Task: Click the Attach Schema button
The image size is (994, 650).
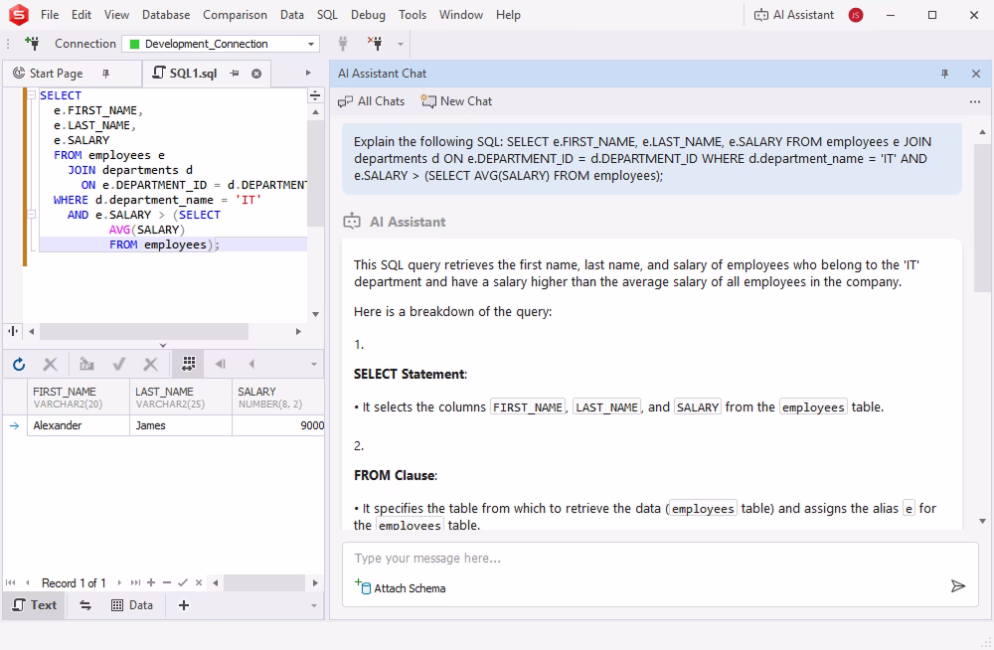Action: (x=400, y=587)
